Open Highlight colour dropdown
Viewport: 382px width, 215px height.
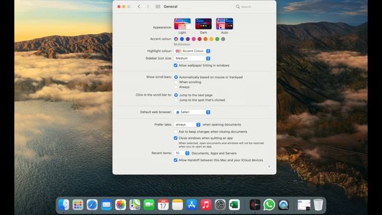point(192,51)
